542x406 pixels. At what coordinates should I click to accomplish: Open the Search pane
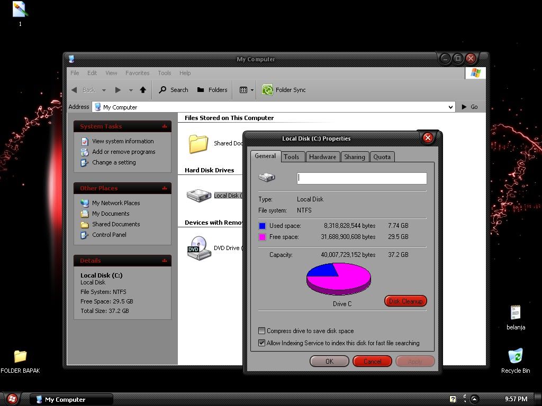[174, 90]
